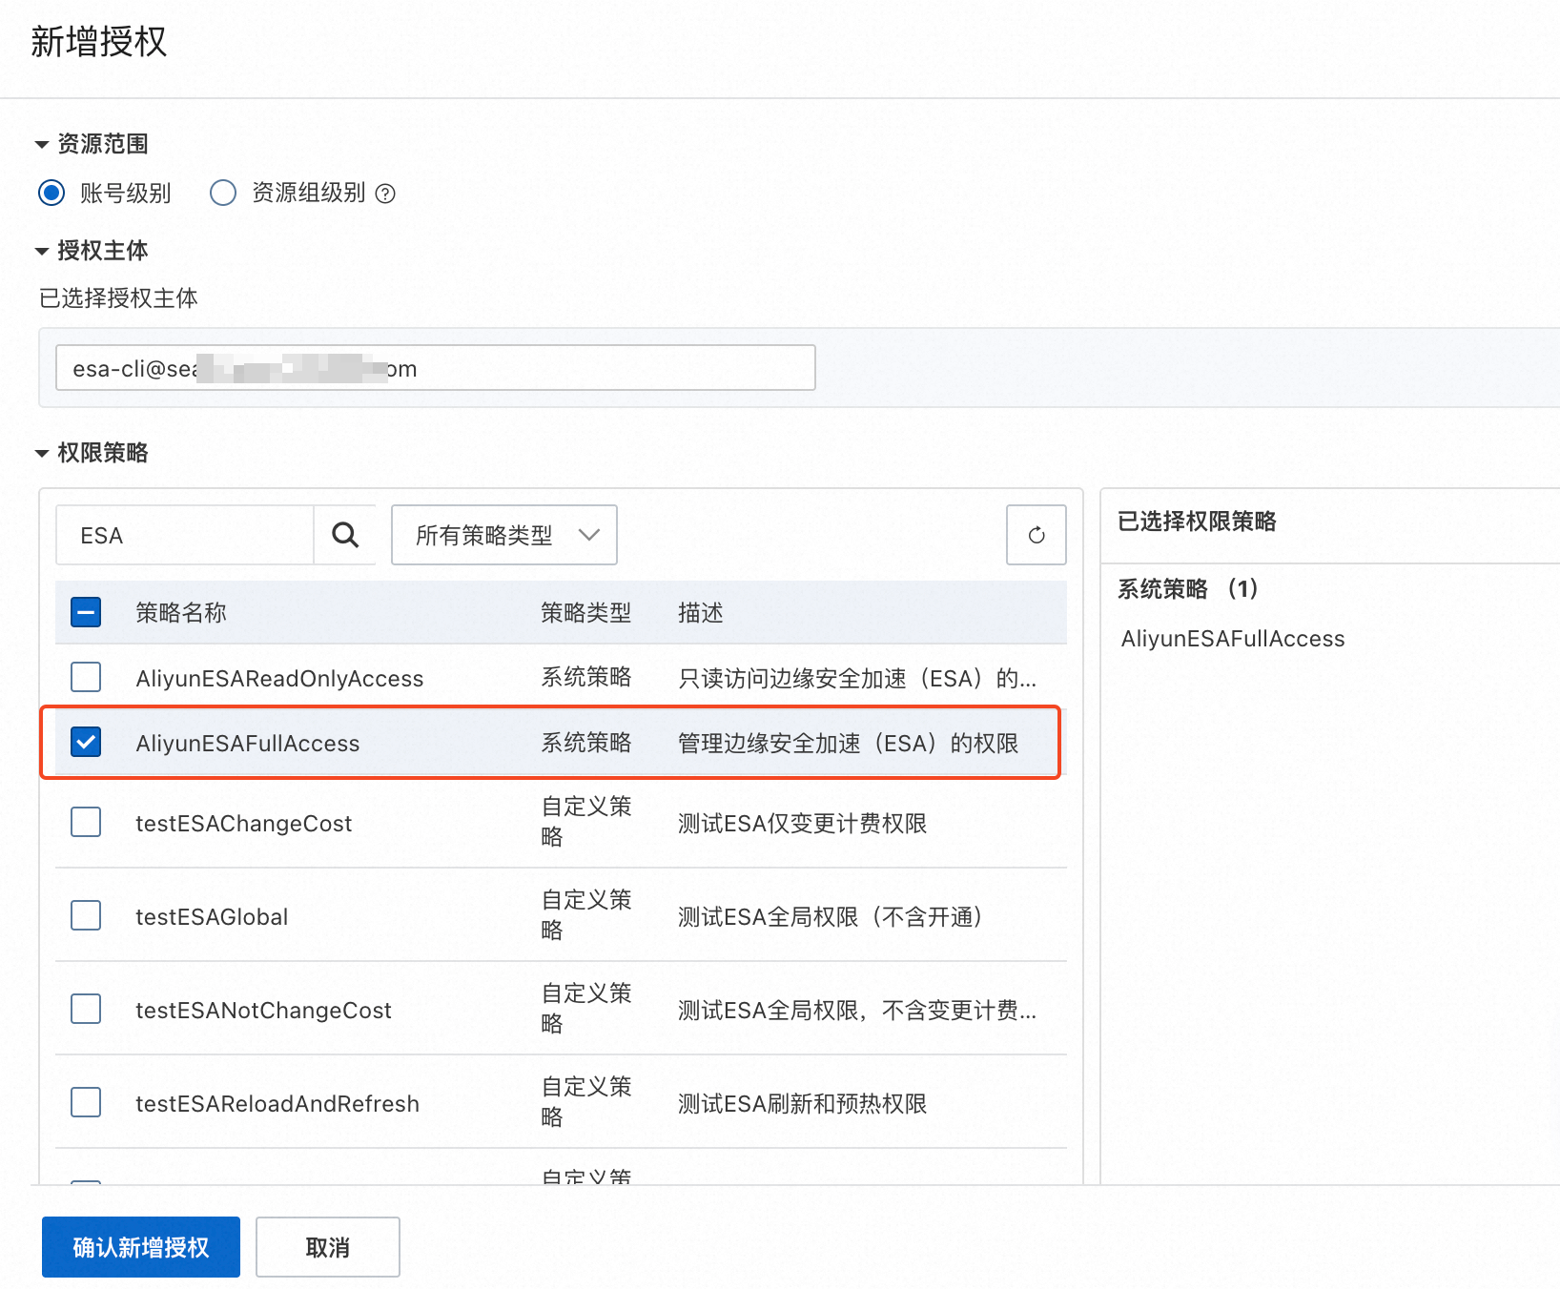Click description 测试ESA刷新和预热权限
1560x1289 pixels.
coord(803,1103)
